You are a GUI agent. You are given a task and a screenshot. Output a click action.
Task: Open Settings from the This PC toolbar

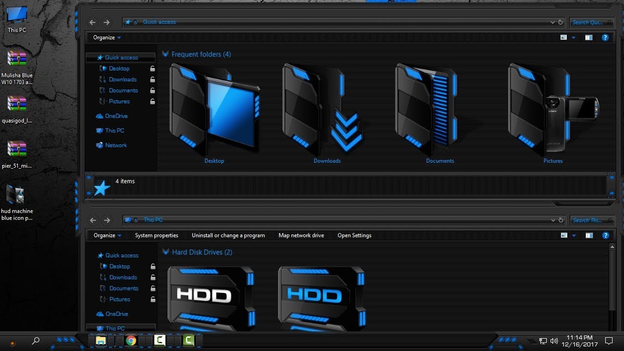click(x=354, y=235)
